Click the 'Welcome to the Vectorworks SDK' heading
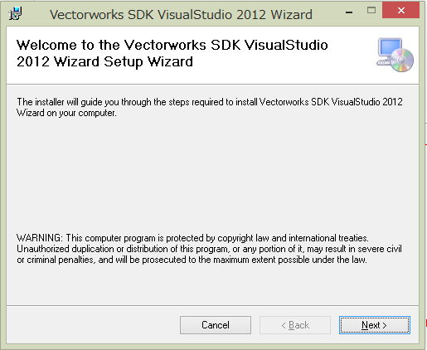427x350 pixels. point(172,45)
